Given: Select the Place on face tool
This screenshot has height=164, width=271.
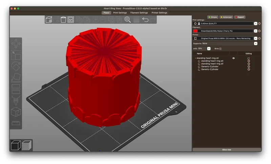Looking at the screenshot, I should click(x=16, y=77).
